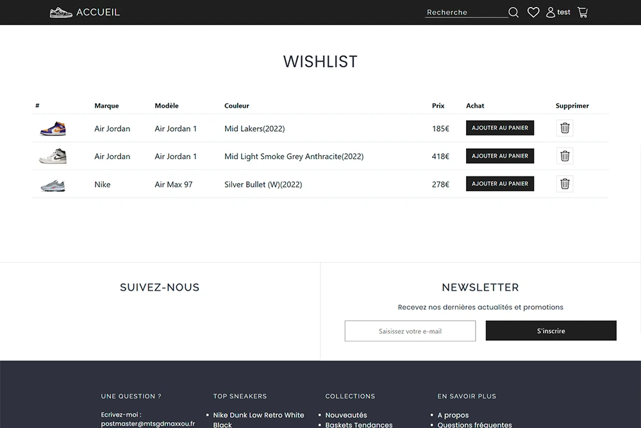This screenshot has width=641, height=428.
Task: Trash the Air Max 97 row
Action: click(x=565, y=184)
